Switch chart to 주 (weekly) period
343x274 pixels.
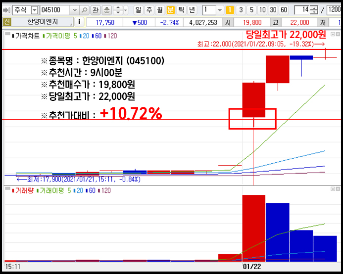tap(149, 10)
